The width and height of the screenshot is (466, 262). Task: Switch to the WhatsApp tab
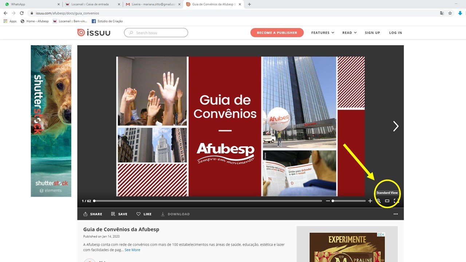(x=31, y=4)
